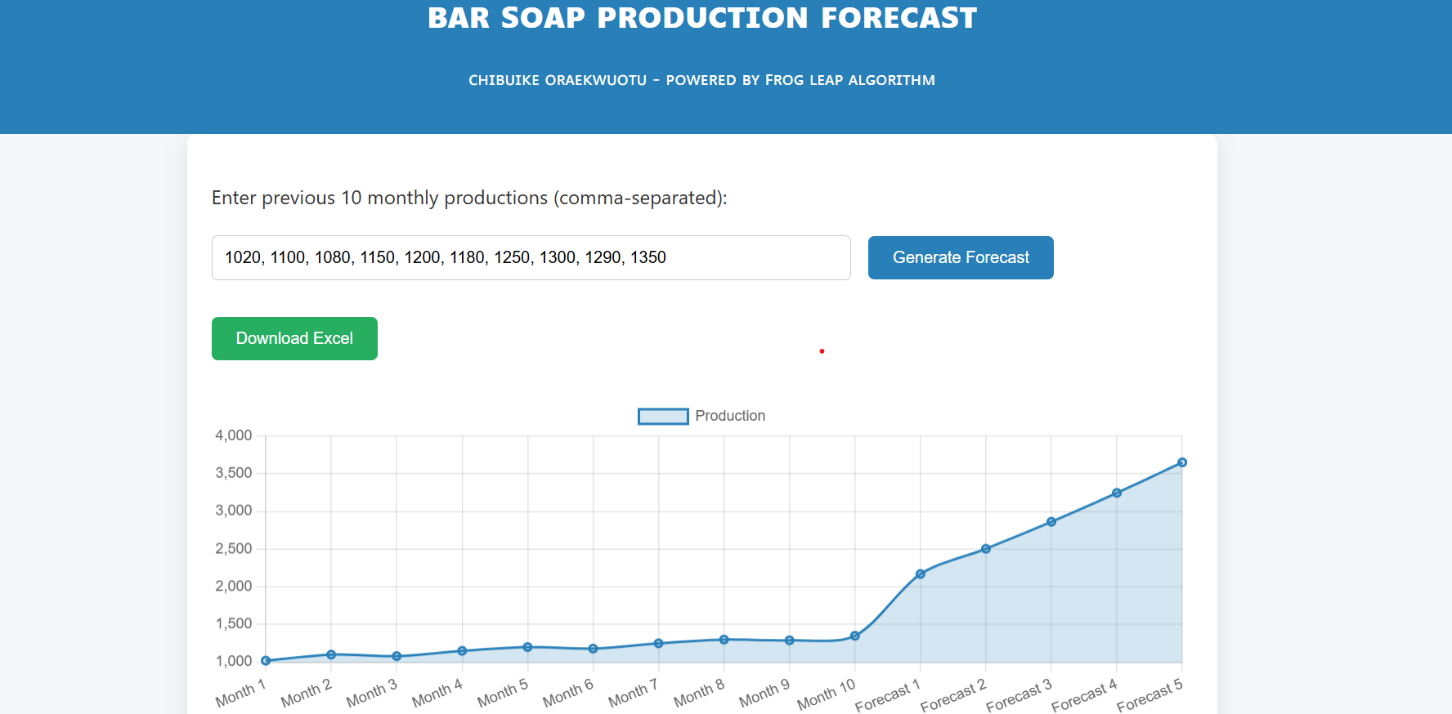Click the Production legend color box

(x=662, y=417)
